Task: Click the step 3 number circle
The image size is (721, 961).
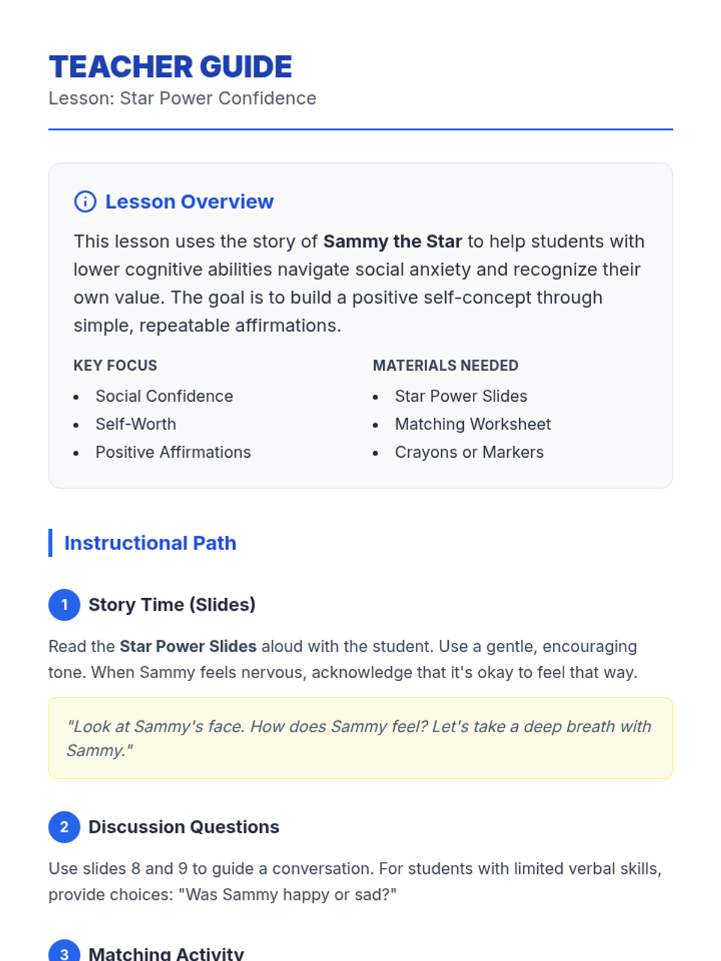Action: coord(64,952)
